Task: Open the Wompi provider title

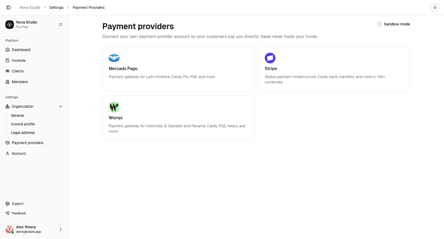Action: (116, 118)
